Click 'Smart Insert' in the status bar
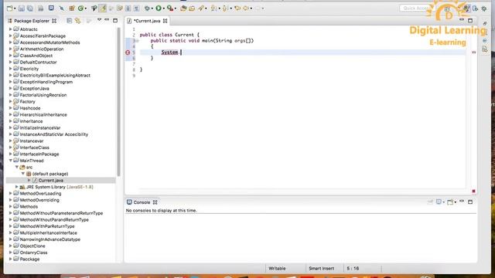495x278 pixels. (322, 268)
